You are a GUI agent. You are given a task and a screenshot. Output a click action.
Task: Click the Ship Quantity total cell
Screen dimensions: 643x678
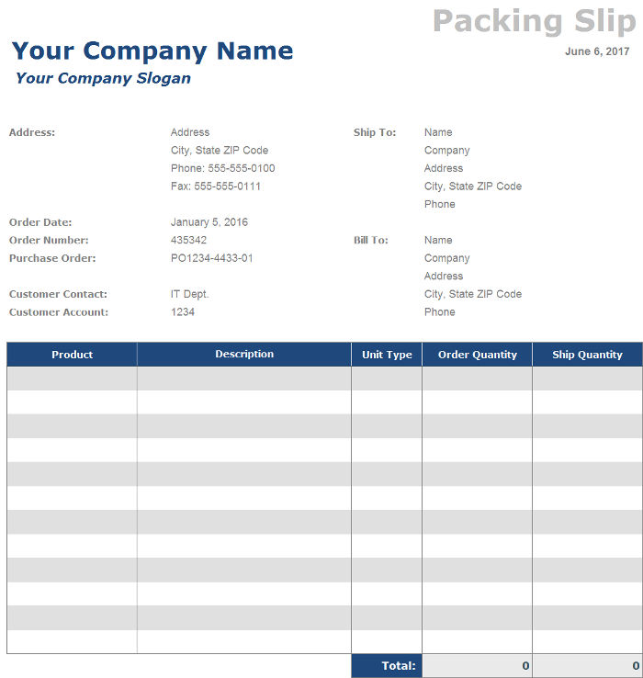(x=587, y=666)
